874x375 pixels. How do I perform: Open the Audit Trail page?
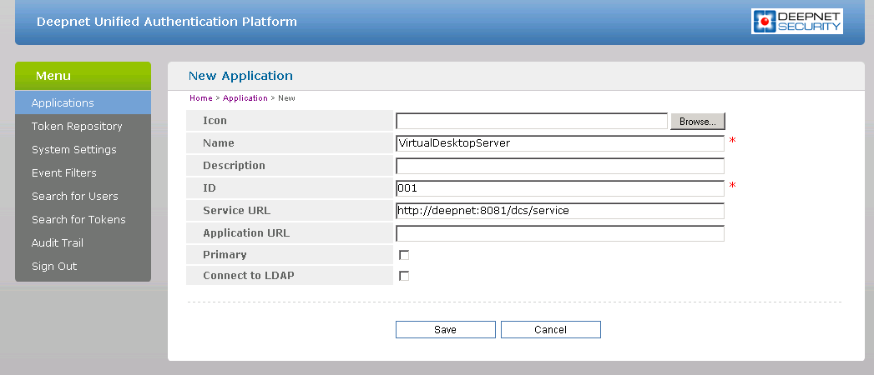[57, 243]
